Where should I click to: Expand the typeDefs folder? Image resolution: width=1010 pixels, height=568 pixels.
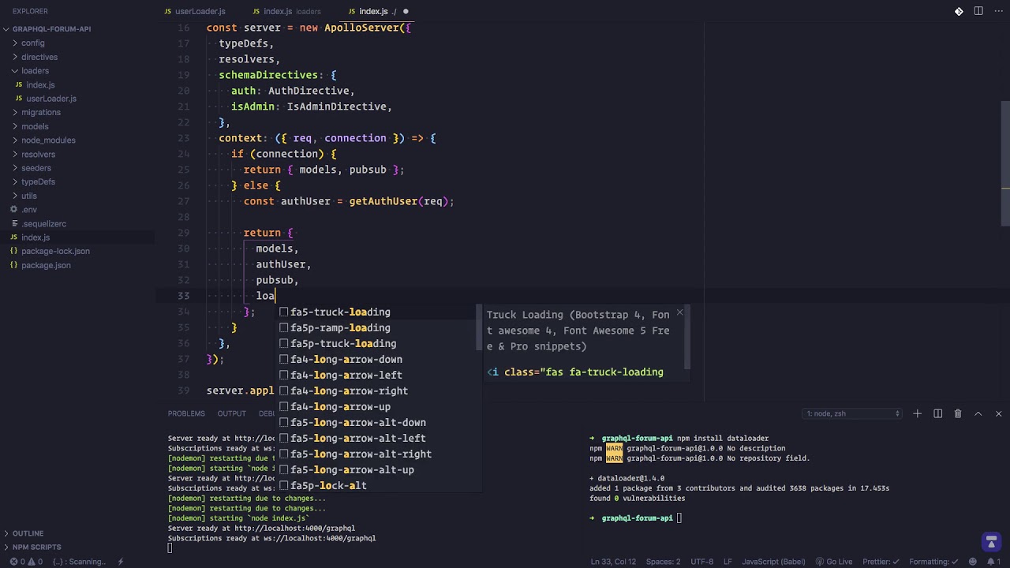click(x=77, y=181)
